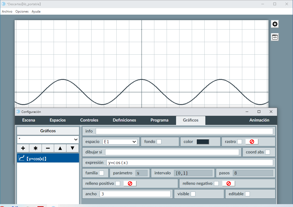Screen dimensions: 293x207
Task: Switch to the Controles tab
Action: point(89,120)
